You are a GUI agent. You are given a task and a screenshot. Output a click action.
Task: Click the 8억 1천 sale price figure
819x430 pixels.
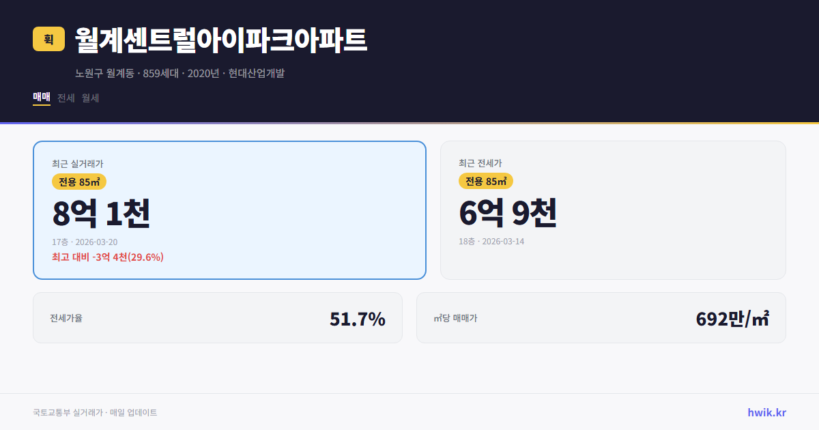click(102, 214)
